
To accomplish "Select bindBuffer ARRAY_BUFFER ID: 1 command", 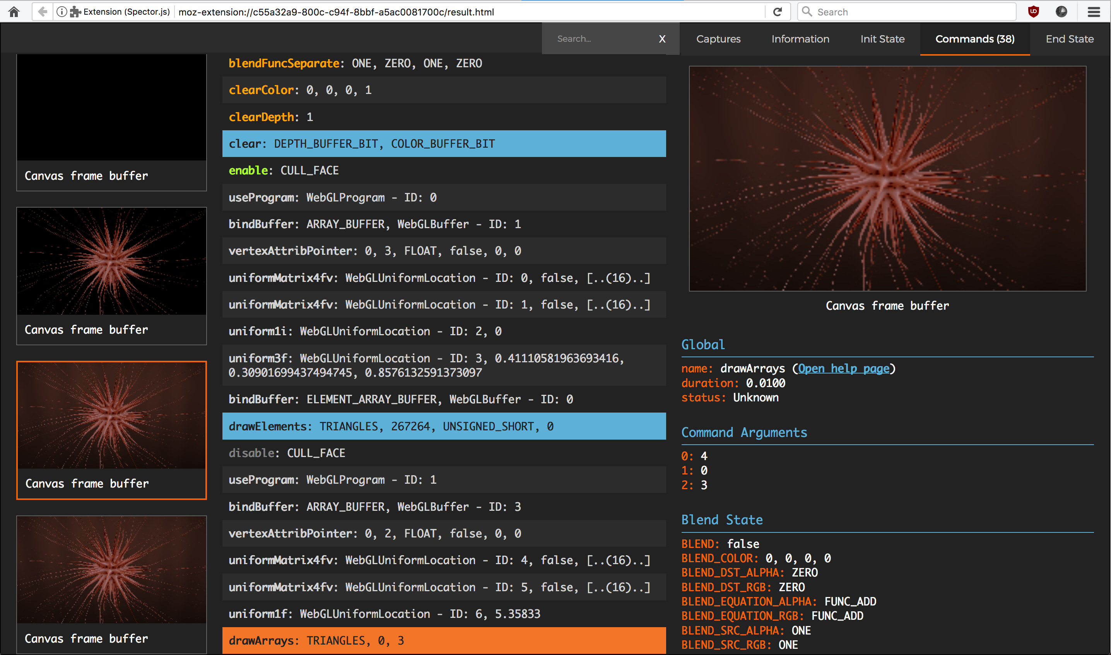I will 444,224.
